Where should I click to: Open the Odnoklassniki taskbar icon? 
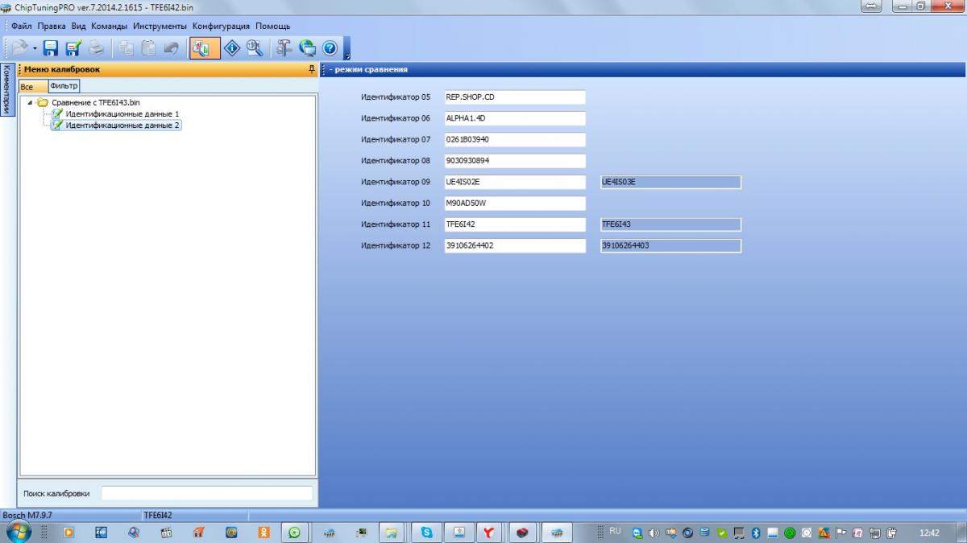click(264, 533)
